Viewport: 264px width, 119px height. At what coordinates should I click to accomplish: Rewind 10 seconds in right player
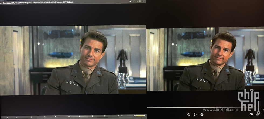click(x=188, y=115)
